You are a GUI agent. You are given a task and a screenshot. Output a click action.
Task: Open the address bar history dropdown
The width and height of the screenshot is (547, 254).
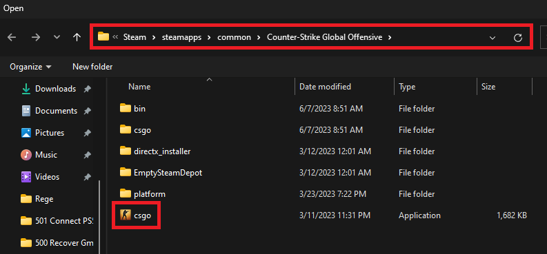[x=493, y=38]
